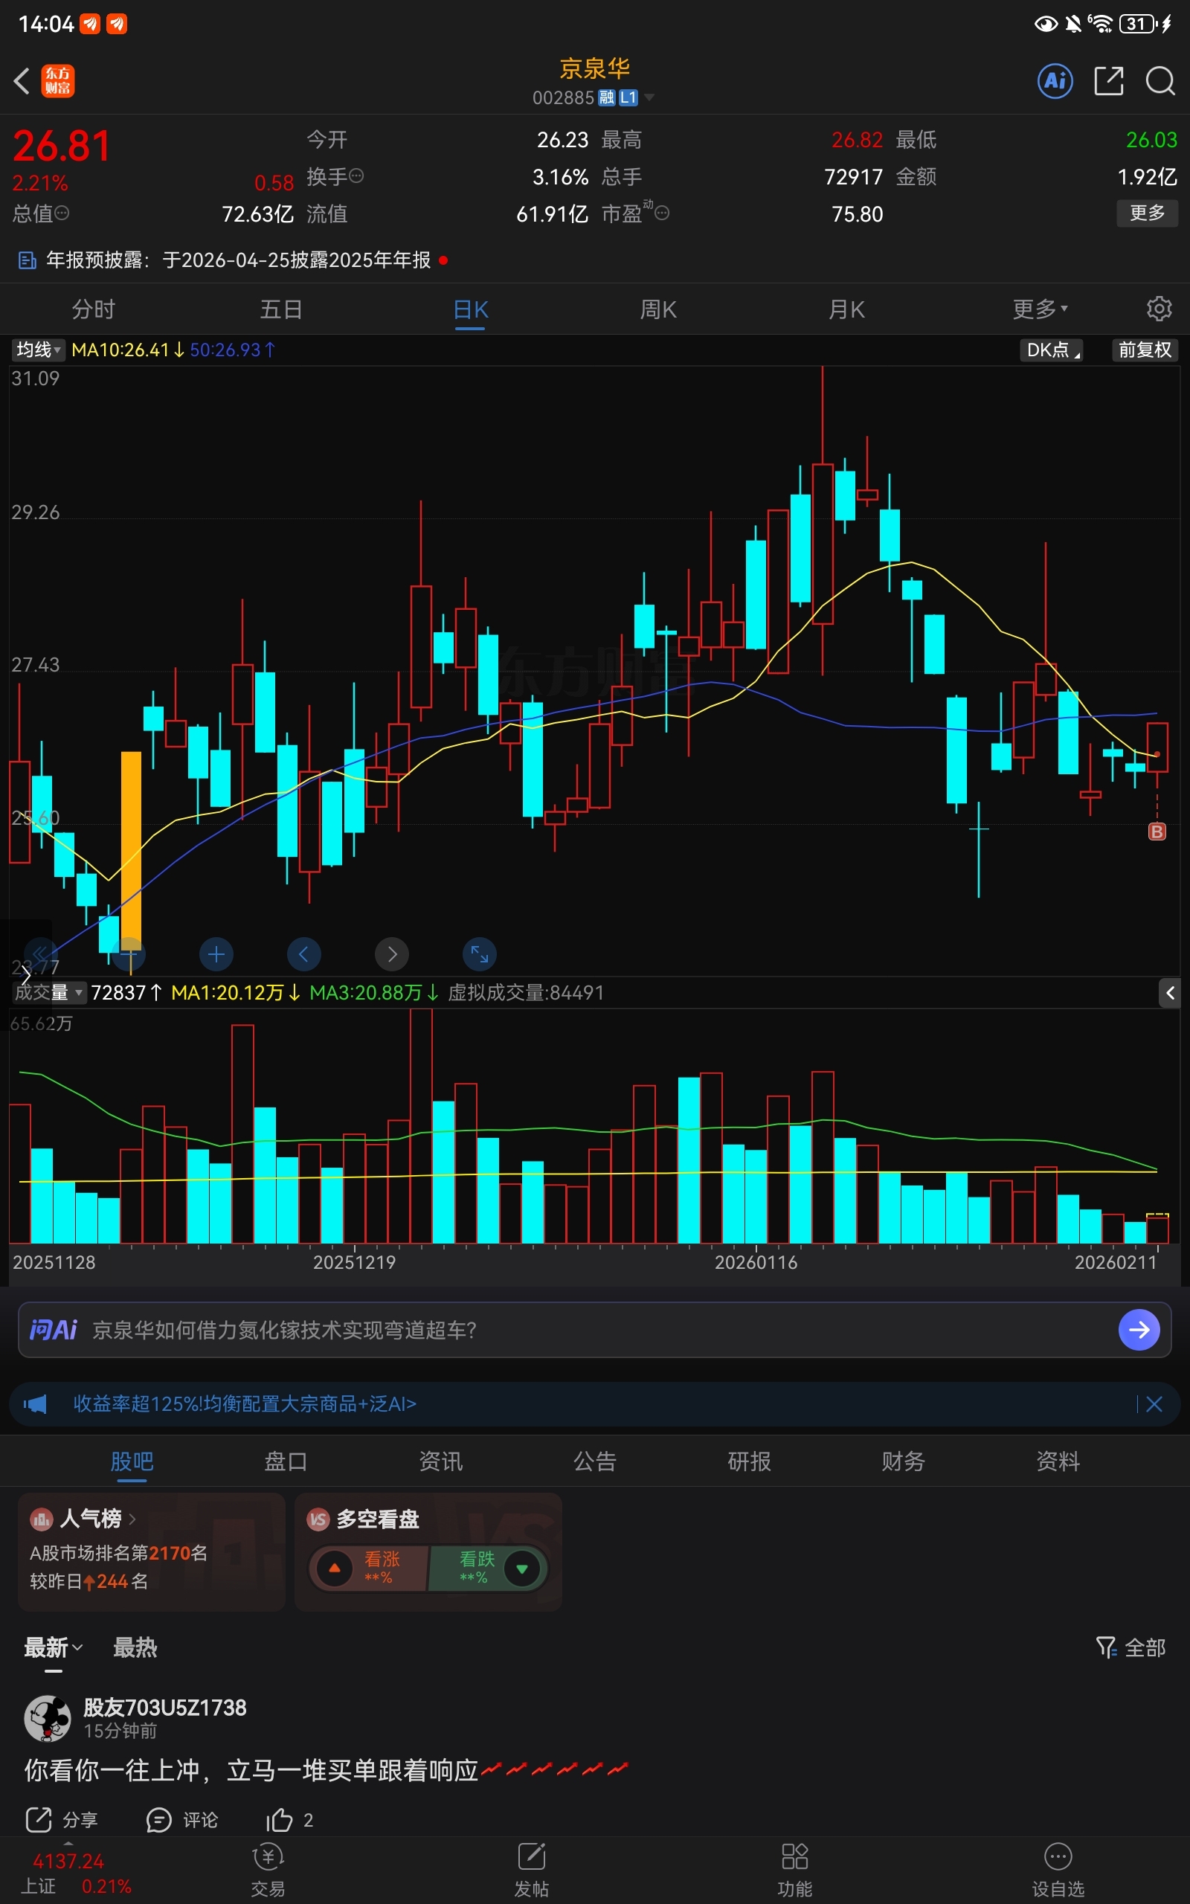Tap the 更多 button in quote details
Image resolution: width=1190 pixels, height=1904 pixels.
(x=1147, y=213)
